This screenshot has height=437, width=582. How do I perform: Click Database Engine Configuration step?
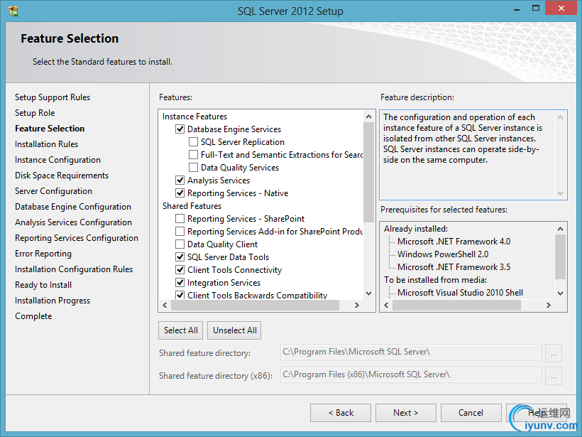73,207
